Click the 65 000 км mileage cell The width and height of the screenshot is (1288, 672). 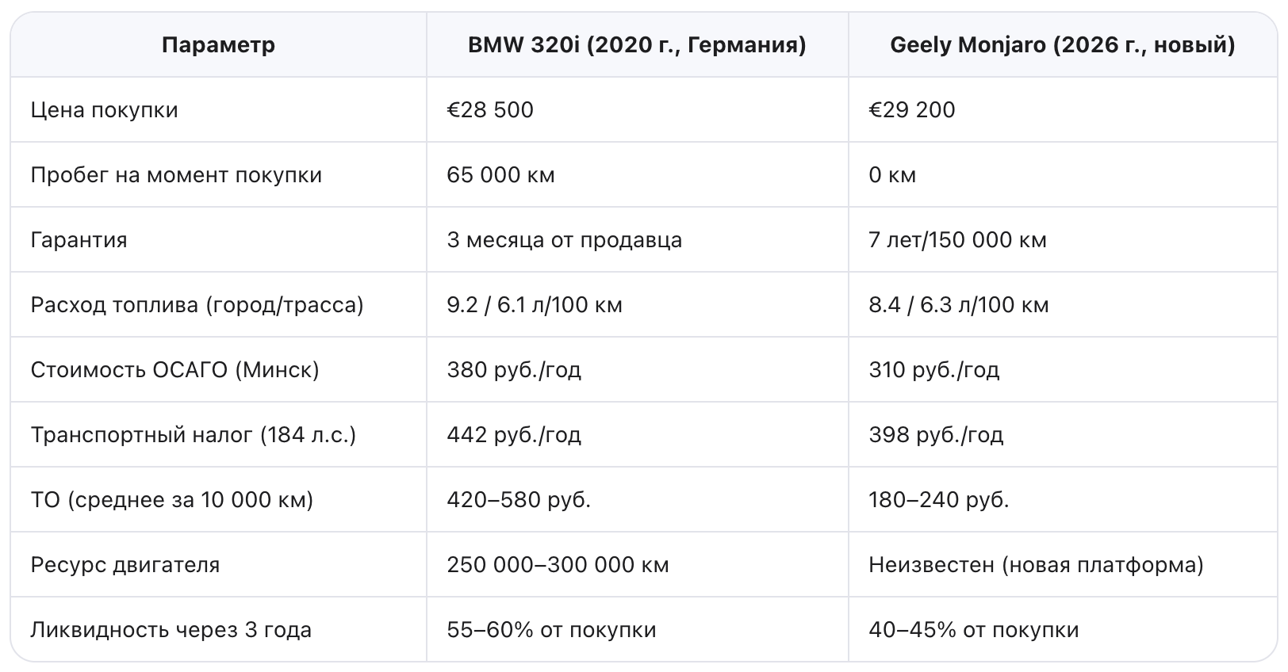[500, 174]
